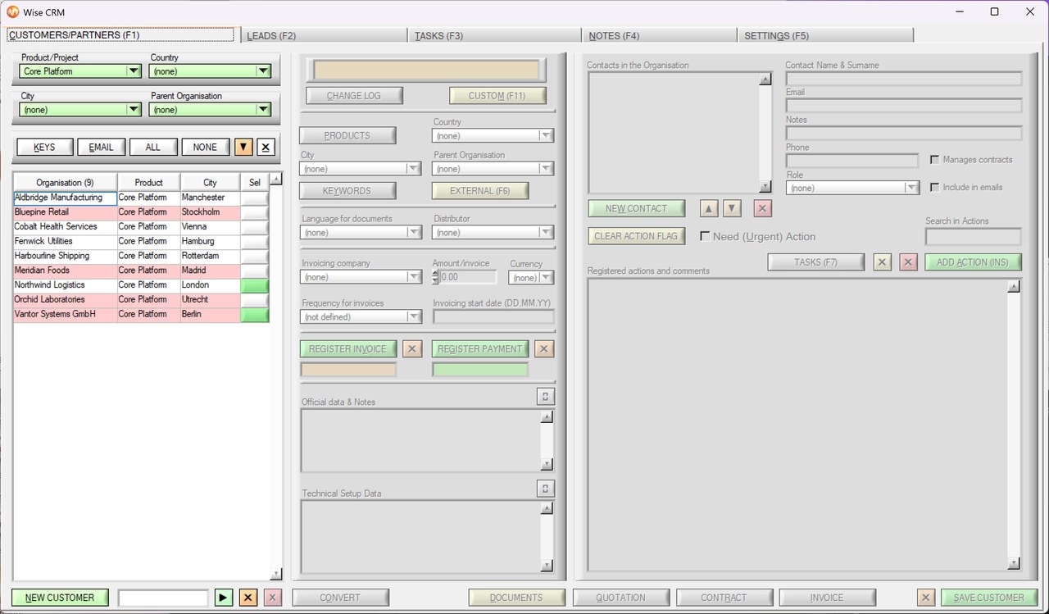This screenshot has height=614, width=1049.
Task: Click the NEW CONTACT button
Action: coord(637,208)
